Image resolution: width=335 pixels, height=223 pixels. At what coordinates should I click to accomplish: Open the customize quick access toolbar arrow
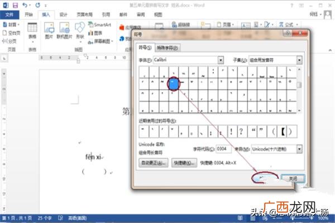pyautogui.click(x=46, y=6)
